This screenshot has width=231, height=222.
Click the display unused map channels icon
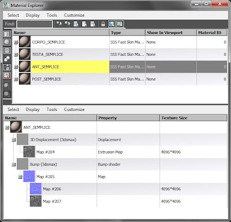pos(7,75)
